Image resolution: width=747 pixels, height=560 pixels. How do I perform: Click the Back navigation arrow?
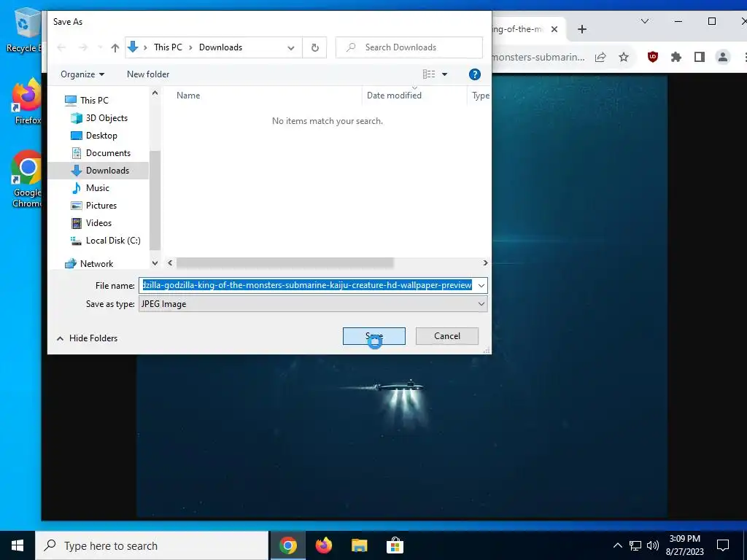(61, 47)
